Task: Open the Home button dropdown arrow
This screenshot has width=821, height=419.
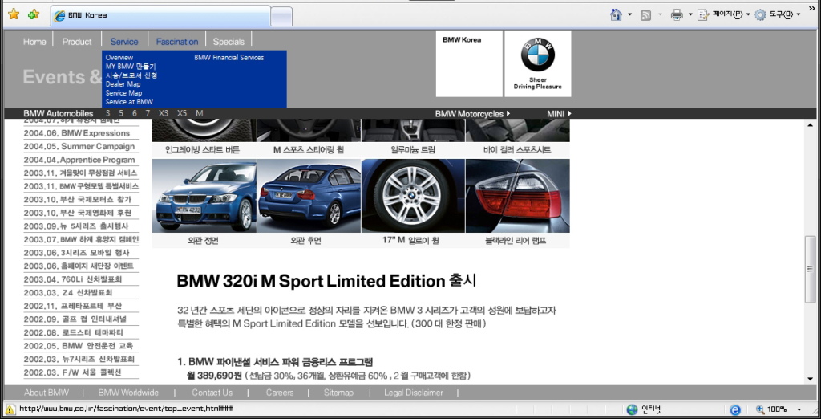Action: point(630,14)
